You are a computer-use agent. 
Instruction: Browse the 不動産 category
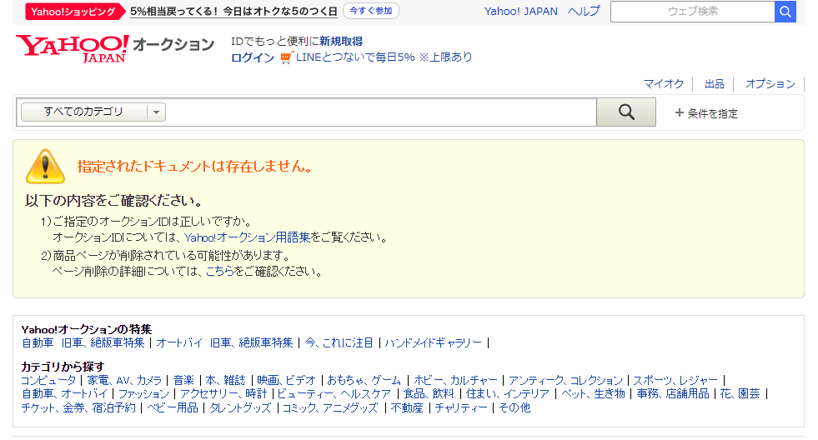(x=407, y=407)
